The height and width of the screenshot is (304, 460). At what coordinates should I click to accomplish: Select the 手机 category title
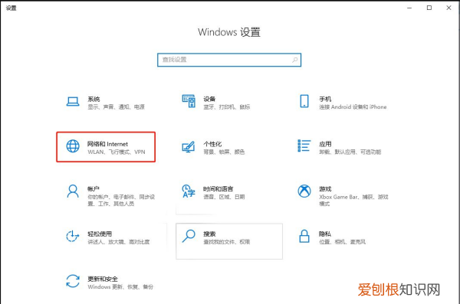click(325, 99)
